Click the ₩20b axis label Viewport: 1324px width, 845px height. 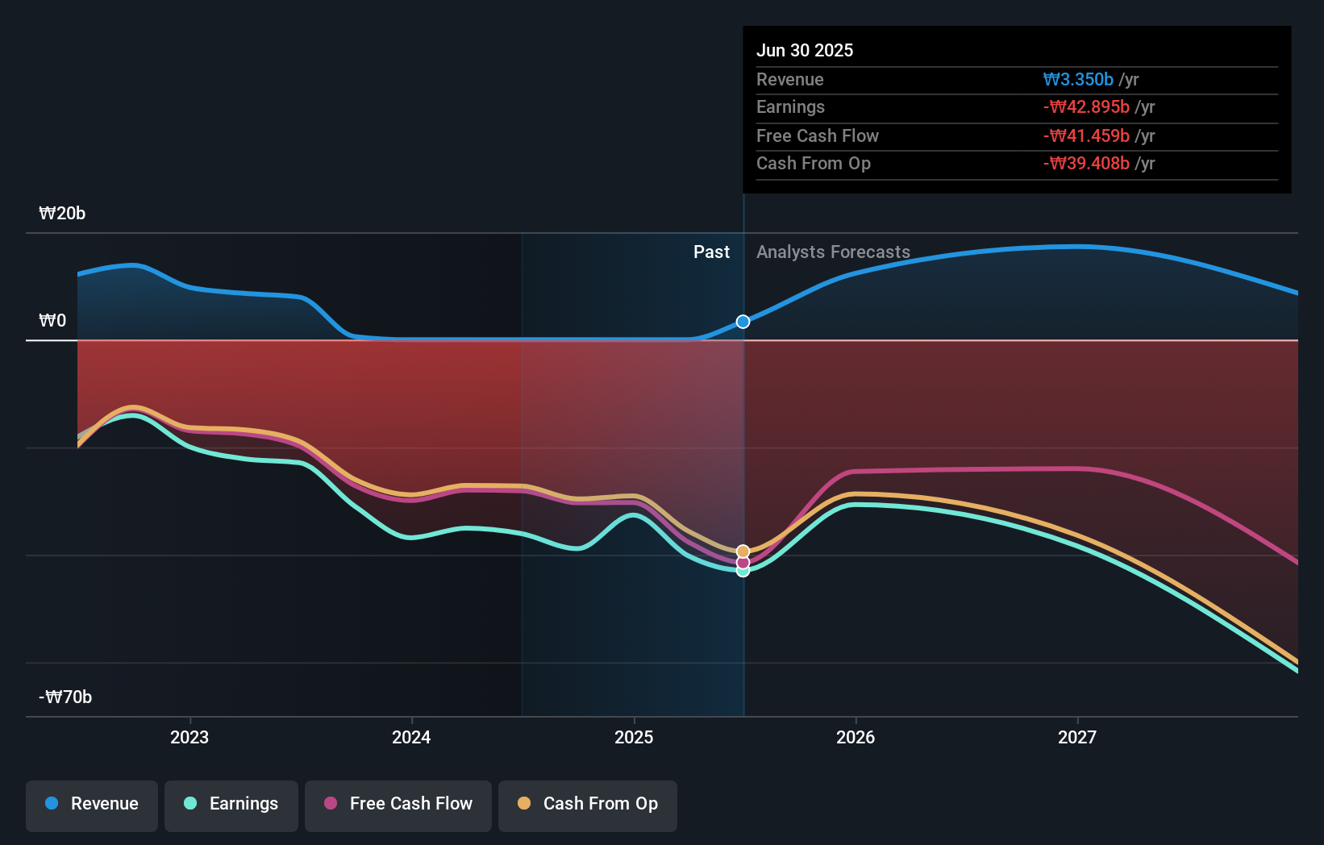pos(61,213)
